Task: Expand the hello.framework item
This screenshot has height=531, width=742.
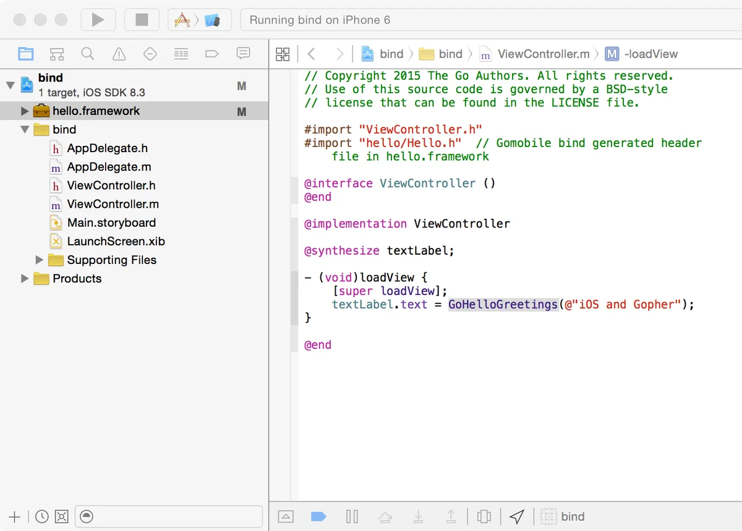Action: click(25, 111)
